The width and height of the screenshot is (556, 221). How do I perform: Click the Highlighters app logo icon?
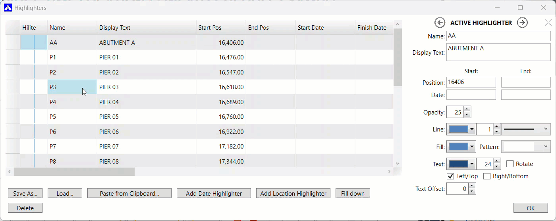tap(8, 8)
